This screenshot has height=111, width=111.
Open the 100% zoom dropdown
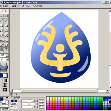pos(7,55)
